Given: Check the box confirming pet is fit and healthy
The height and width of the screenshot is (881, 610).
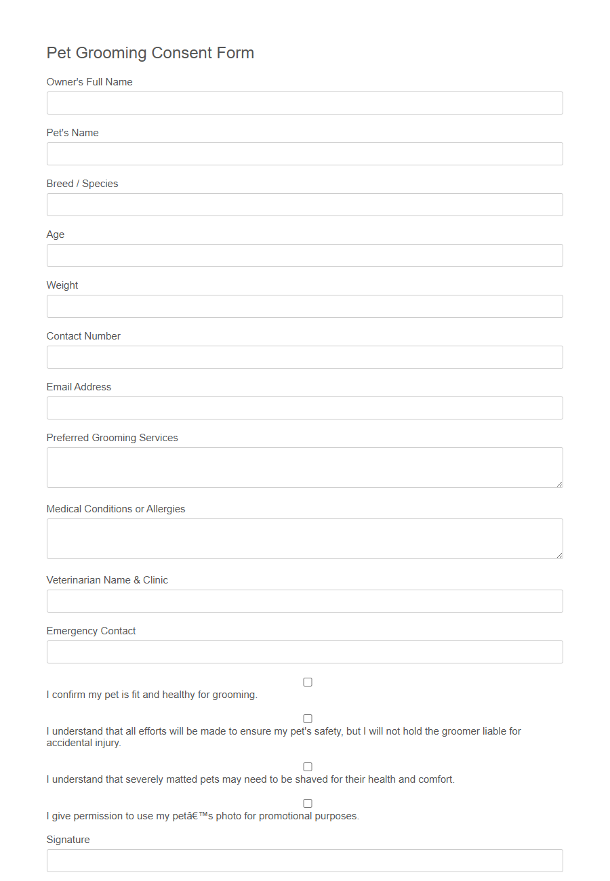Looking at the screenshot, I should click(x=308, y=682).
